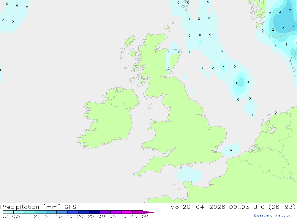Click the '00..03 UTC' time text
This screenshot has height=218, width=297.
[247, 207]
